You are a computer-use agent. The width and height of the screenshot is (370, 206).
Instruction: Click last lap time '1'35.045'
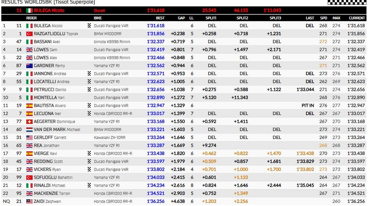pyautogui.click(x=305, y=186)
